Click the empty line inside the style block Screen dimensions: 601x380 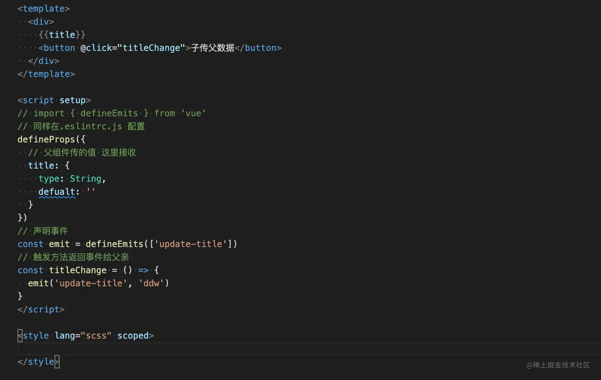click(309, 349)
